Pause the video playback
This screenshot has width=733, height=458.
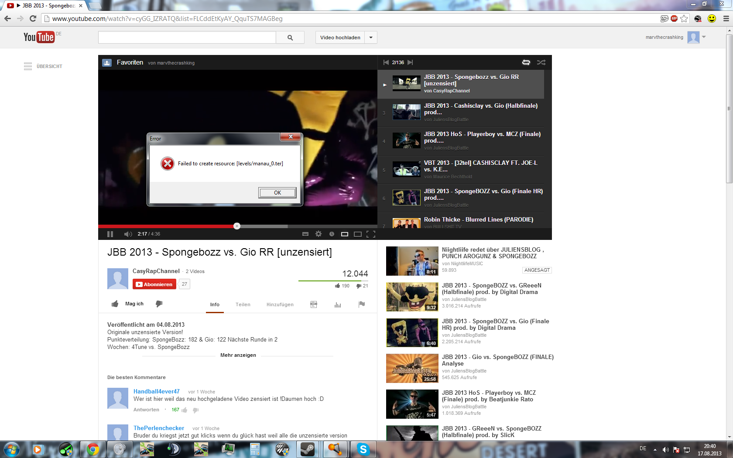[110, 234]
